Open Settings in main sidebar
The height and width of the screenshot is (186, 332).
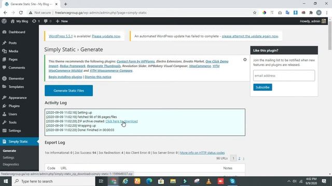15,131
